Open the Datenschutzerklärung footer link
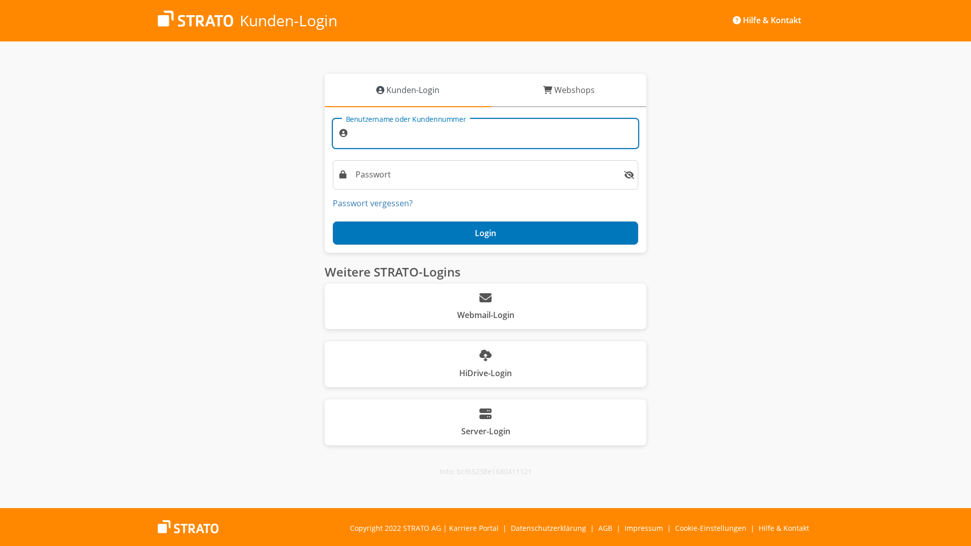This screenshot has width=971, height=546. pos(548,528)
